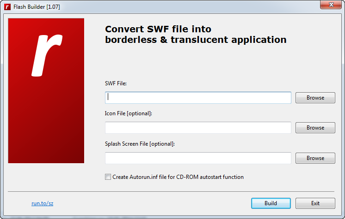Screen dimensions: 345x219
Task: Click the 'Splash Screen File [optional]:' label
Action: [140, 144]
